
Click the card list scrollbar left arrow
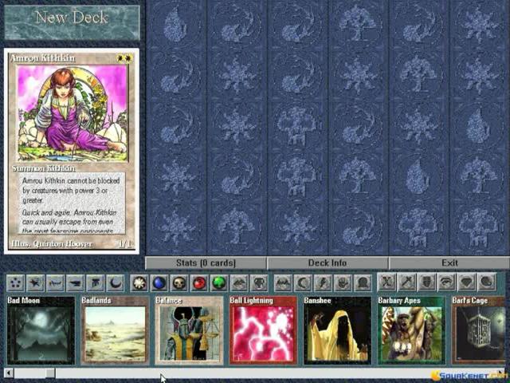(9, 373)
